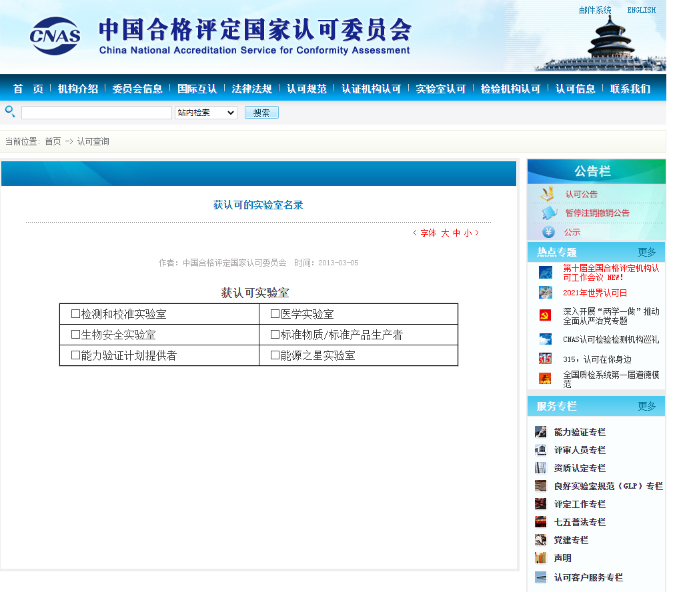Click the 公示 coin icon in the bulletin board
Viewport: 675px width, 592px height.
tap(548, 232)
